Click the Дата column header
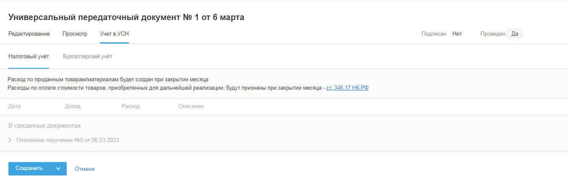Image resolution: width=568 pixels, height=183 pixels. 14,106
